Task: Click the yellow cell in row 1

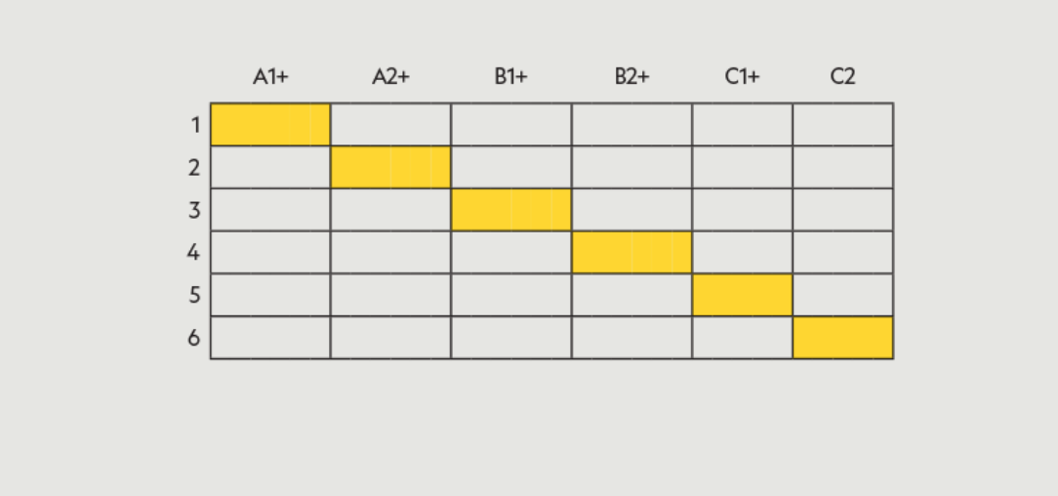Action: click(x=270, y=124)
